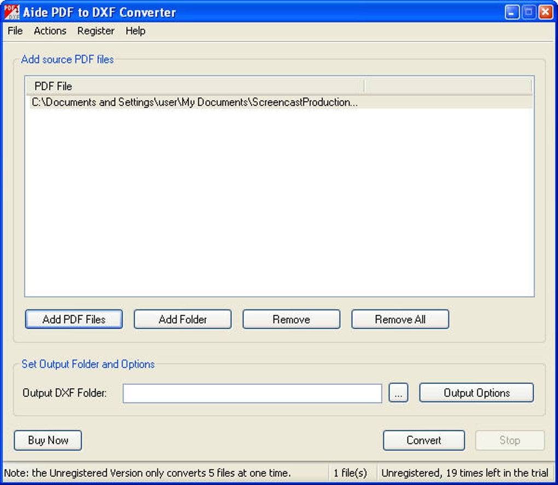This screenshot has height=485, width=558.
Task: Click the Add PDF Files button
Action: [x=74, y=319]
